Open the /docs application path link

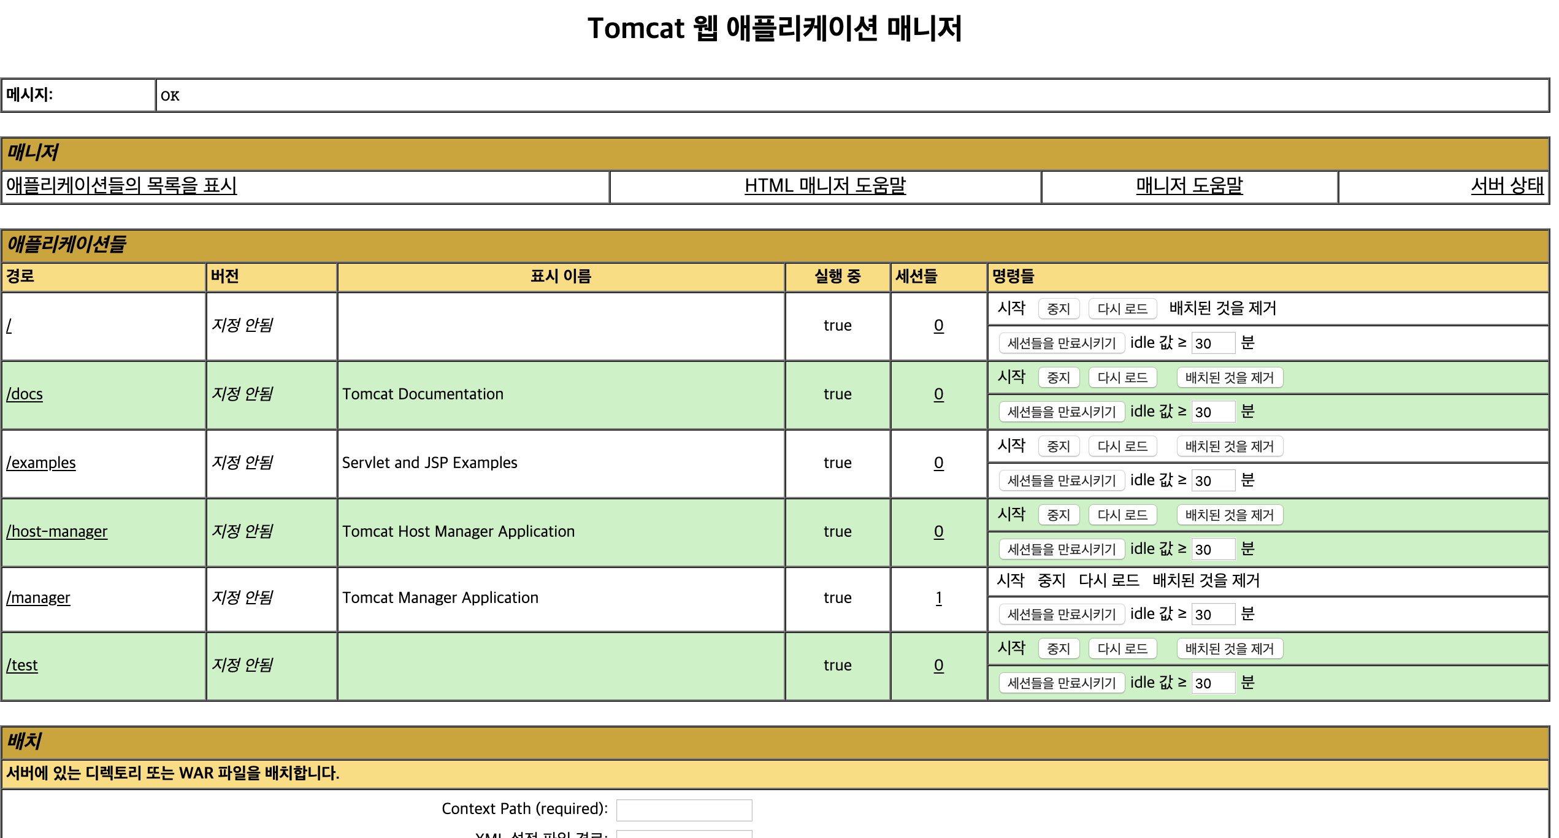pos(25,394)
